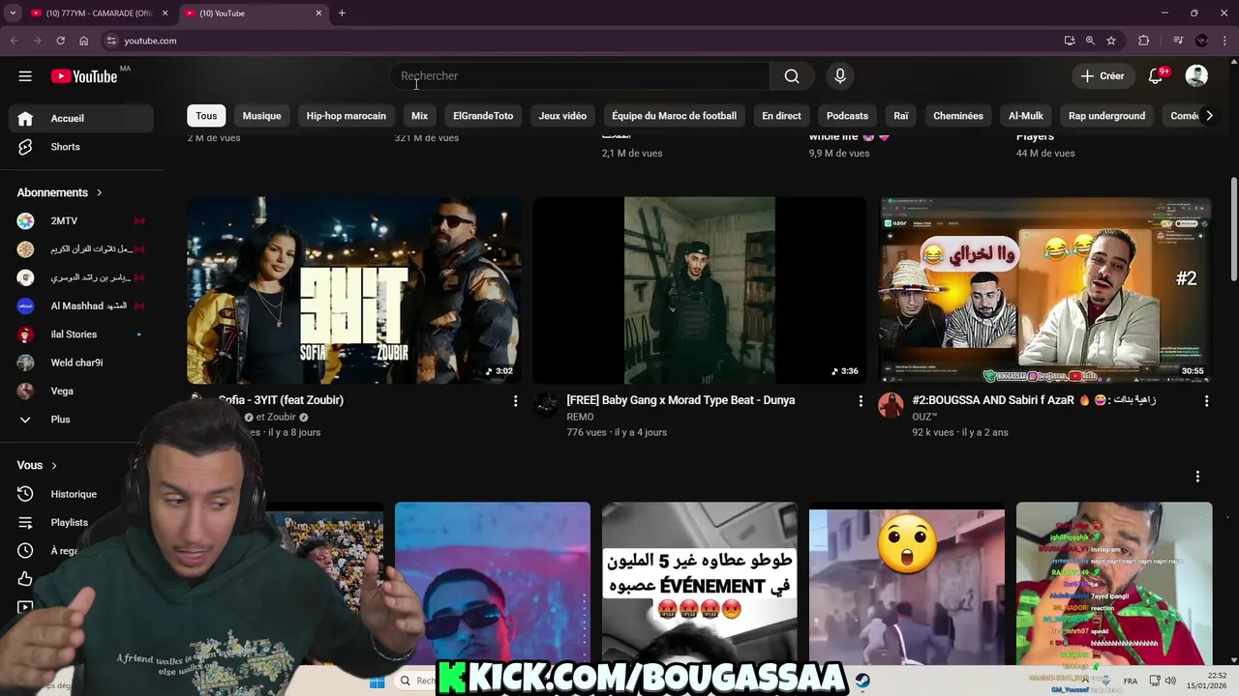Open options menu for Baby Gang Dunya video
The image size is (1239, 696).
[861, 401]
